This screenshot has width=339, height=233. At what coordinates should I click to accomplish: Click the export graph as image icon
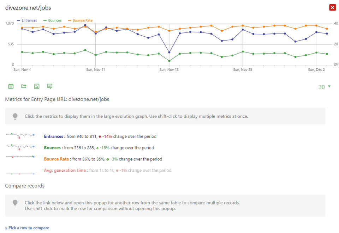(37, 86)
